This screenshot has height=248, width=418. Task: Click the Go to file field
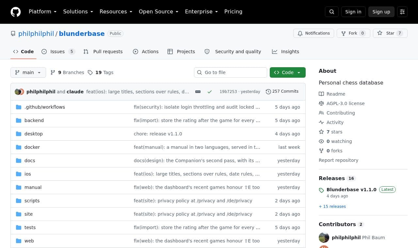point(231,72)
